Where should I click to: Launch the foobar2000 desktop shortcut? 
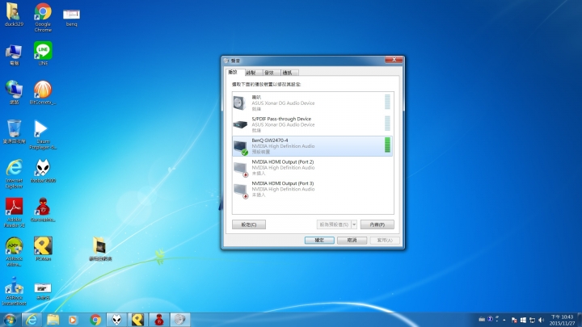(43, 171)
